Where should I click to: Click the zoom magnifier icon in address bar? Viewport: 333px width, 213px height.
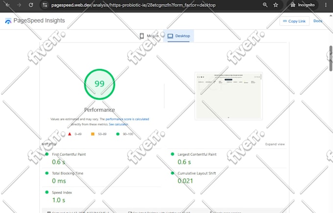coord(265,5)
